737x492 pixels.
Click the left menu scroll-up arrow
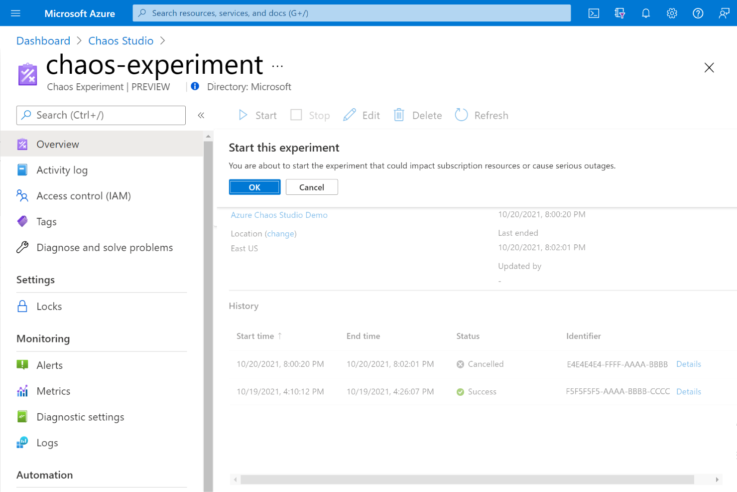[208, 136]
